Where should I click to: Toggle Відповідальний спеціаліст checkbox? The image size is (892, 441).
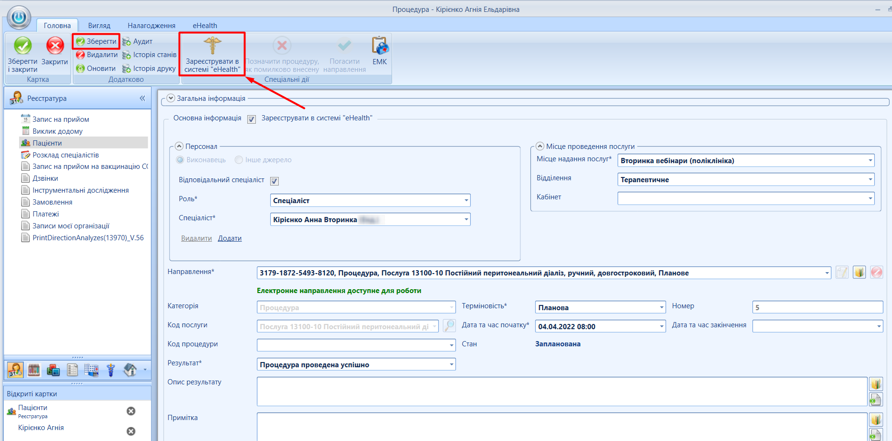(274, 181)
